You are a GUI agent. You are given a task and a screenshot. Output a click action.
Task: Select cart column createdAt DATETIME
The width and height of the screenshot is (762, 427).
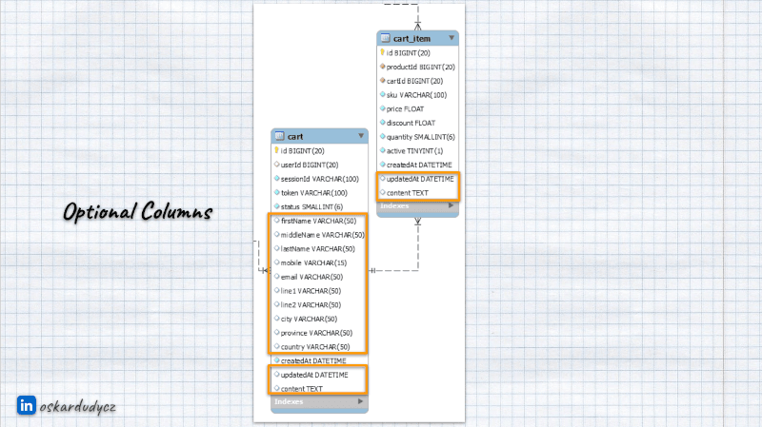click(x=313, y=361)
